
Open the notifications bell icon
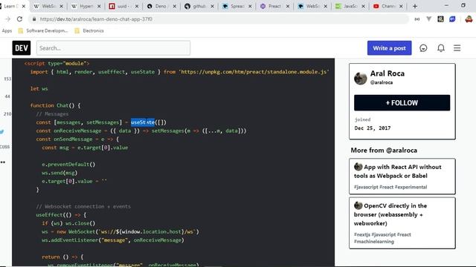click(441, 47)
